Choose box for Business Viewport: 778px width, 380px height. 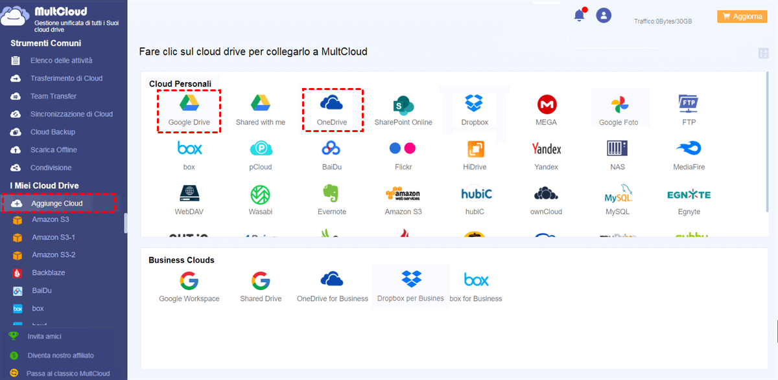click(x=476, y=287)
